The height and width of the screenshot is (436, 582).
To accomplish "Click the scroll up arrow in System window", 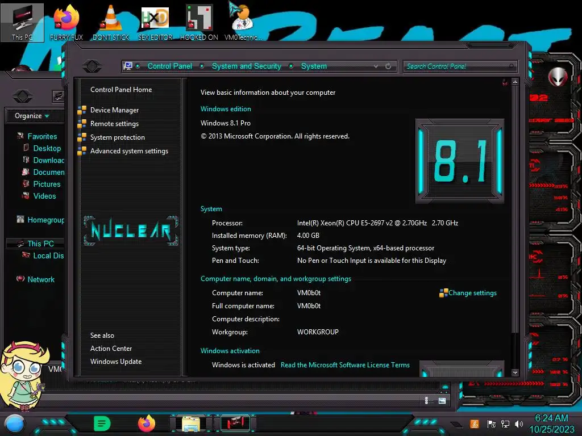I will (x=515, y=82).
